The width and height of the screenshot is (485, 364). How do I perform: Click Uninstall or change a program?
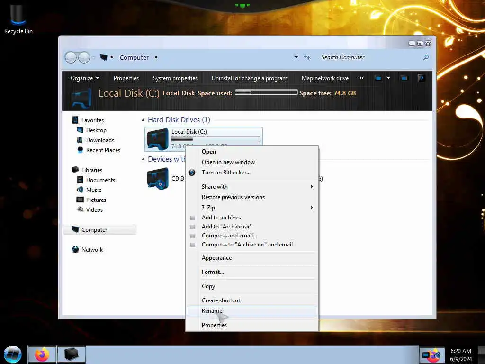[x=249, y=78]
